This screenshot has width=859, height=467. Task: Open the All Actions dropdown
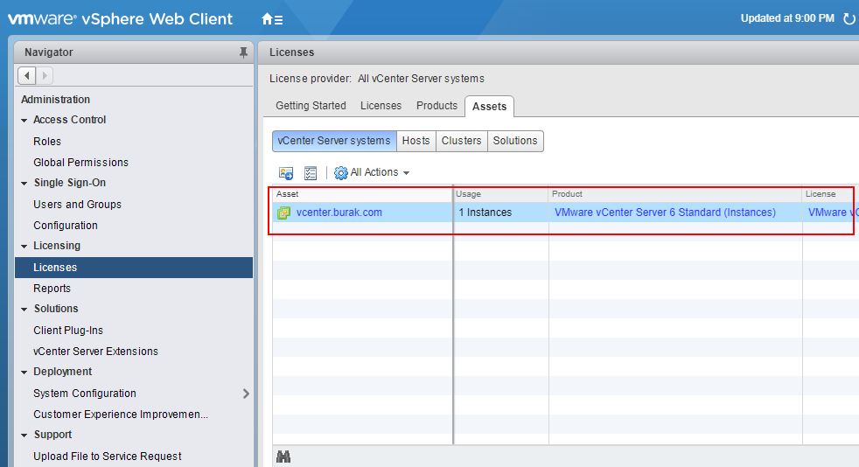tap(372, 173)
